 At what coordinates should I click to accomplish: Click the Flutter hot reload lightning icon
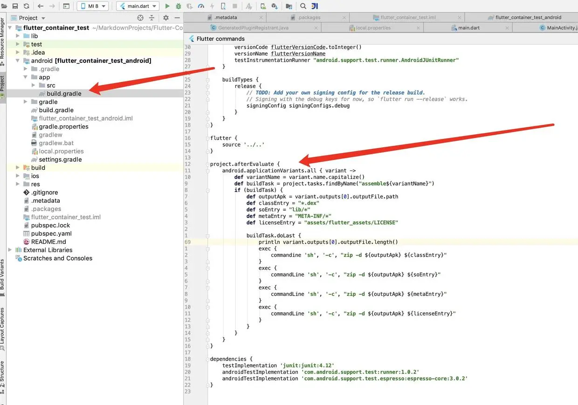[x=212, y=6]
